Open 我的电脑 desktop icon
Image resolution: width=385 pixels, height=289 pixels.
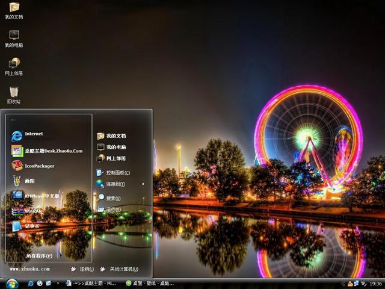pos(14,39)
